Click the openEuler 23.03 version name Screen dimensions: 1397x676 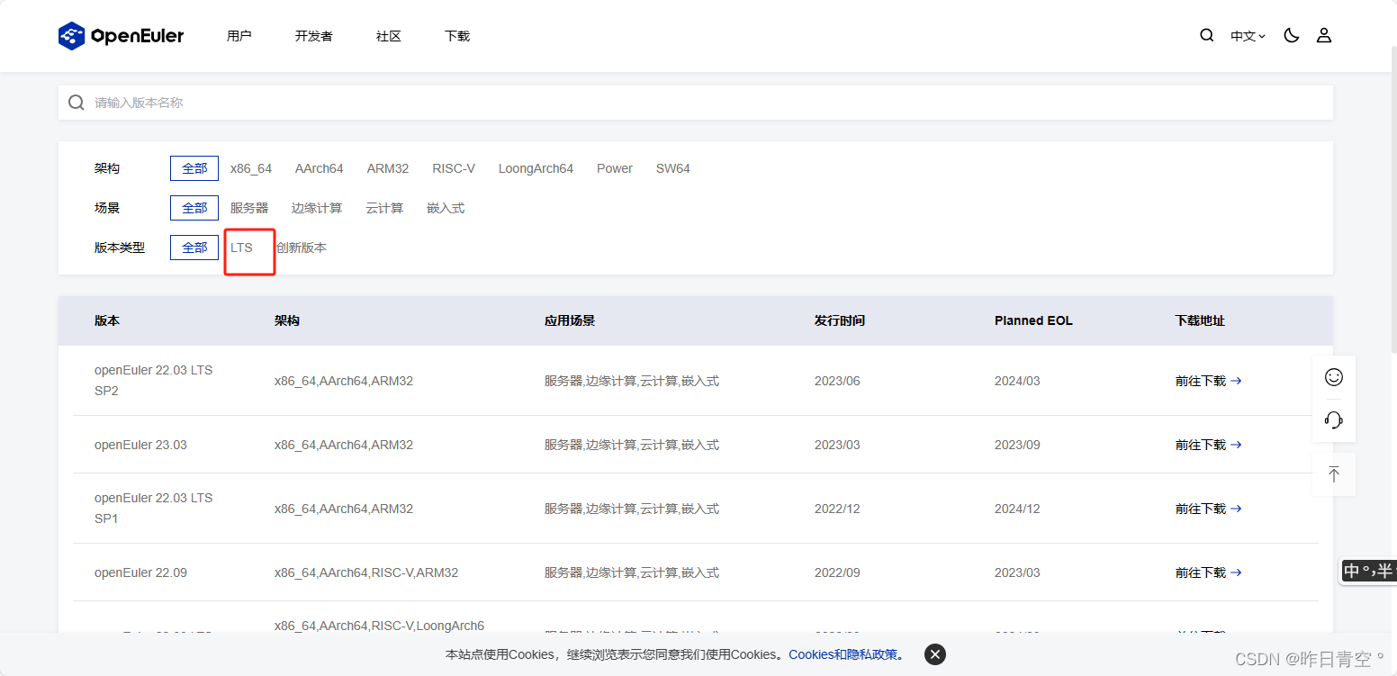pos(140,445)
